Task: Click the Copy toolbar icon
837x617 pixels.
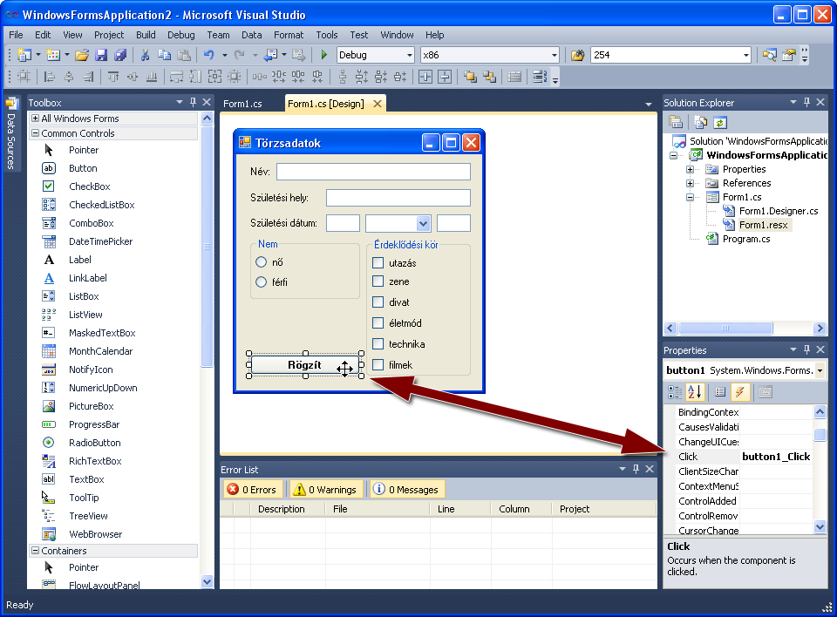Action: pos(165,55)
